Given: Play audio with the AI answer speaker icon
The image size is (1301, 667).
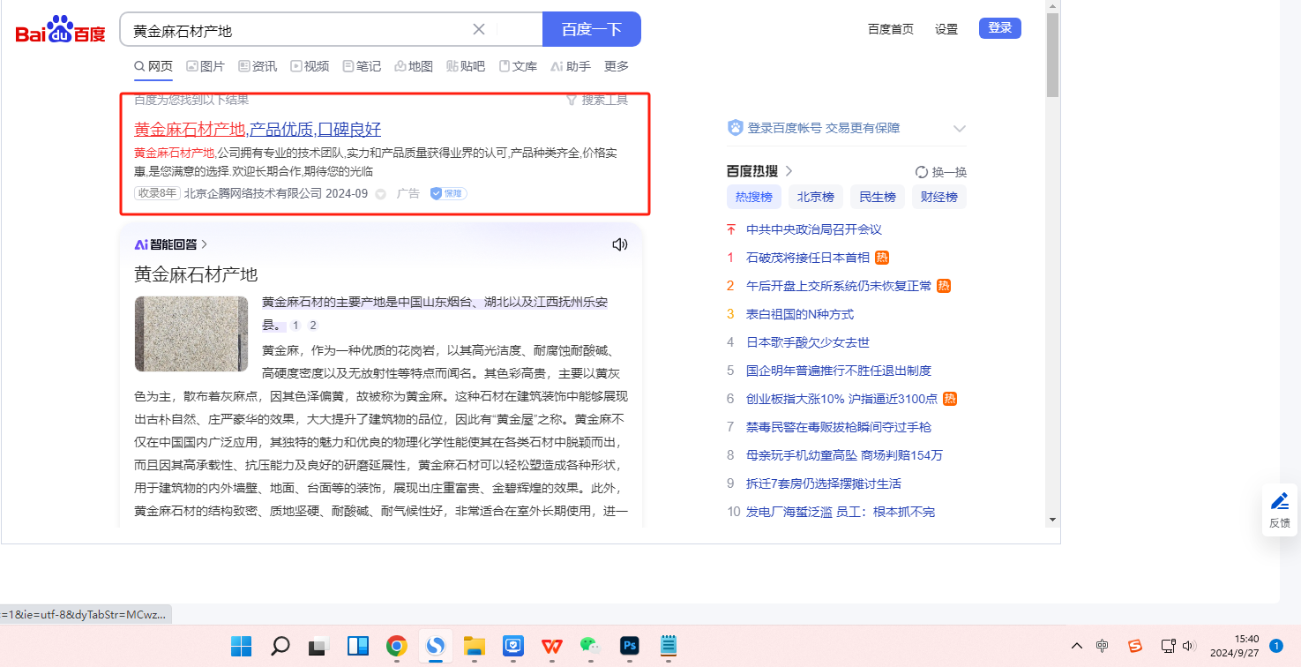Looking at the screenshot, I should pos(619,244).
